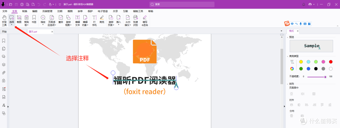Screen dimensions: 340x128
Task: Open the Comments panel in left sidebar
Action: point(3,56)
